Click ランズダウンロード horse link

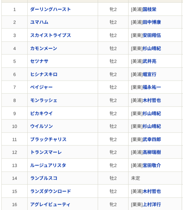click(51, 191)
